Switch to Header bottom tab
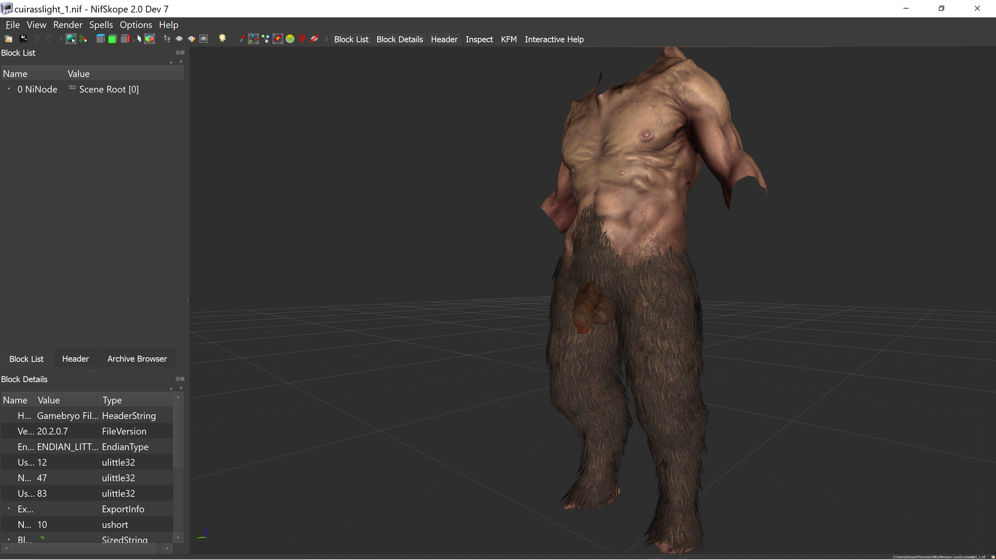Image resolution: width=996 pixels, height=560 pixels. click(x=75, y=359)
